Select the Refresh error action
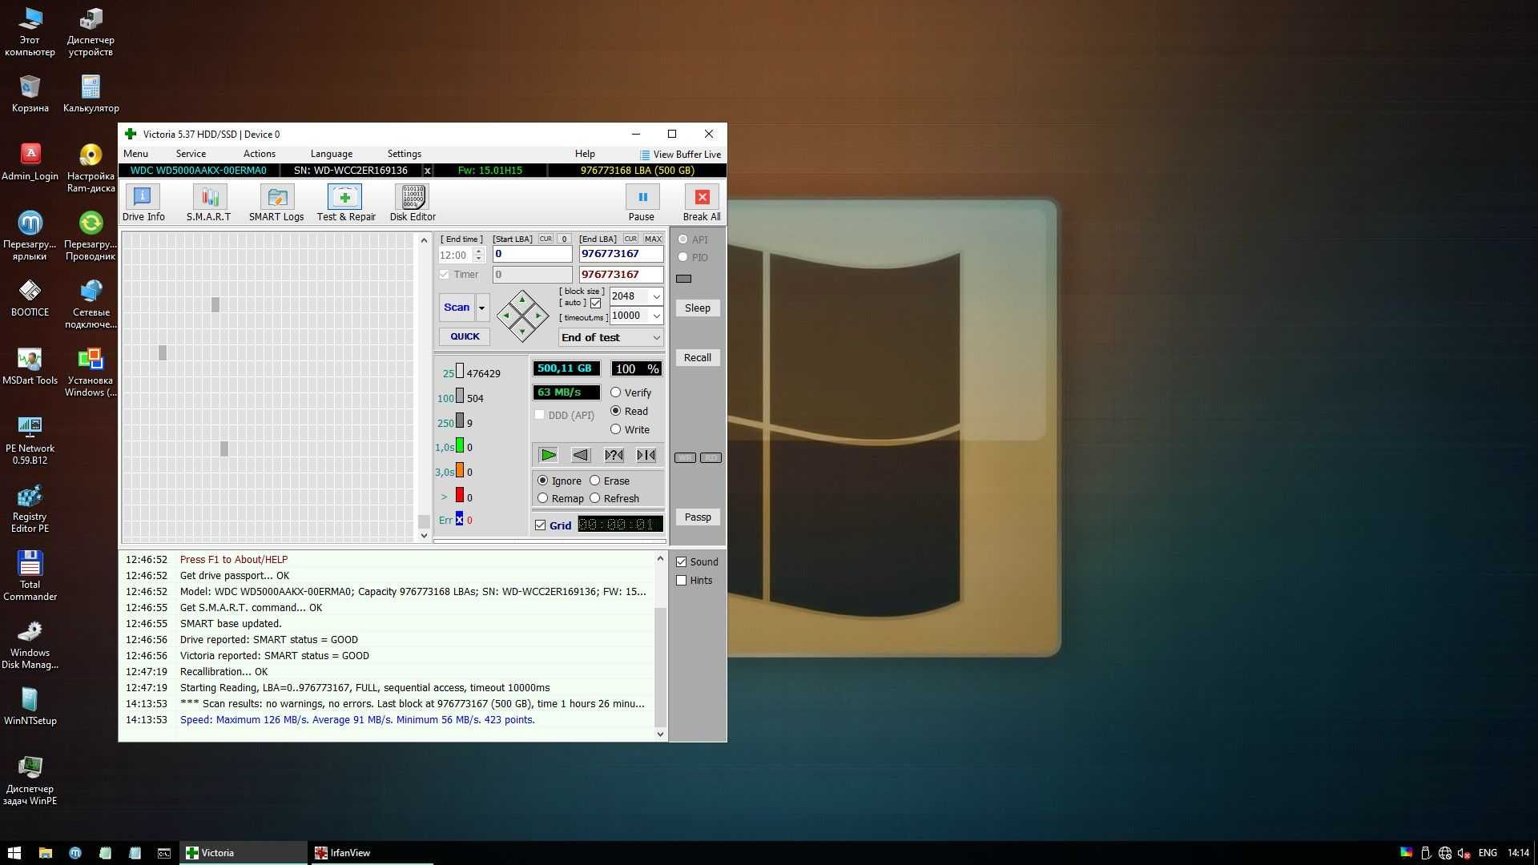Viewport: 1538px width, 865px height. tap(614, 498)
